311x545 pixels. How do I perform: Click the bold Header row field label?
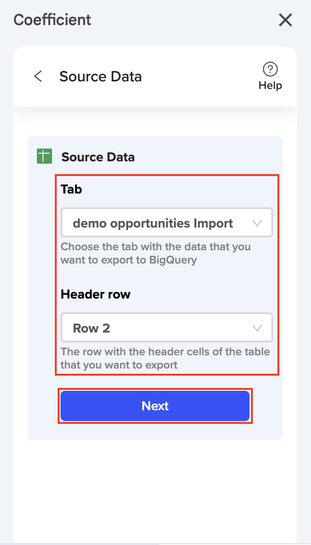point(95,294)
